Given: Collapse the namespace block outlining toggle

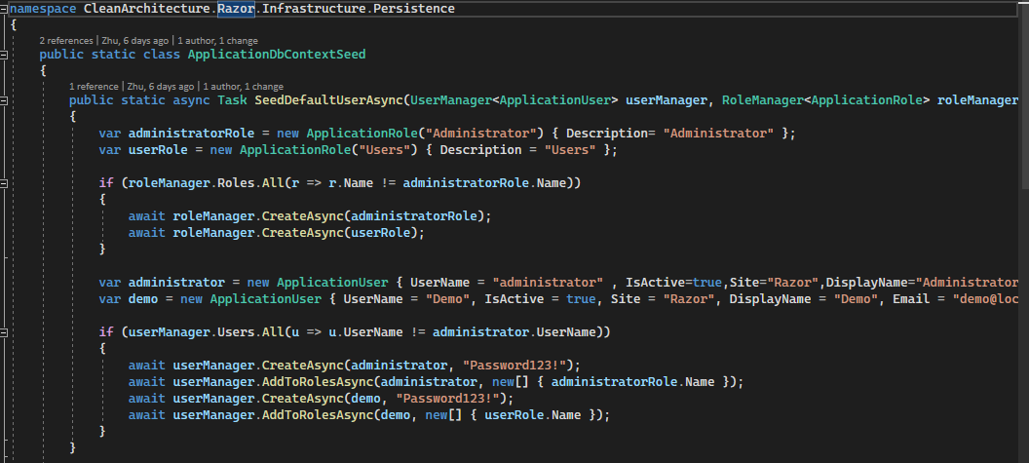Looking at the screenshot, I should point(4,9).
